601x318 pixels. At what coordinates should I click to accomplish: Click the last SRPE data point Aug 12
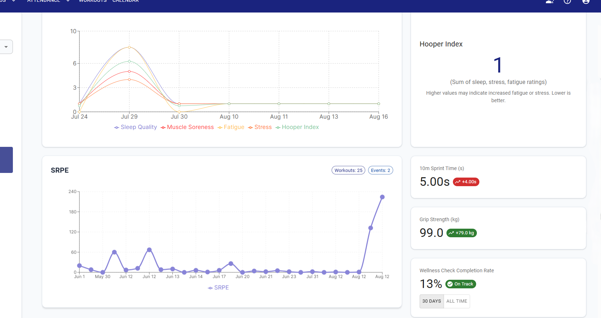coord(382,197)
